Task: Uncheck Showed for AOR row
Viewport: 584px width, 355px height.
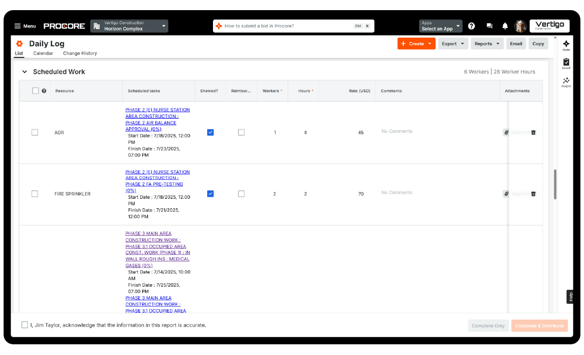Action: coord(210,132)
